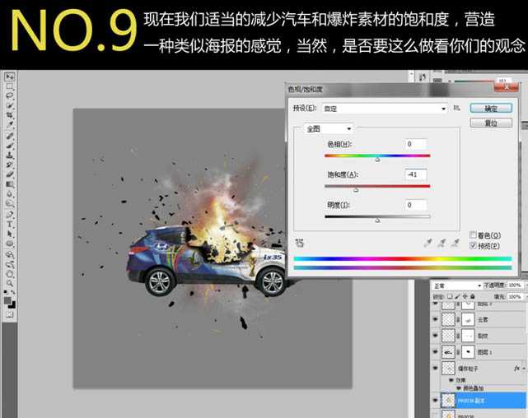Click the 色相 hue value input field
This screenshot has width=528, height=418.
415,145
